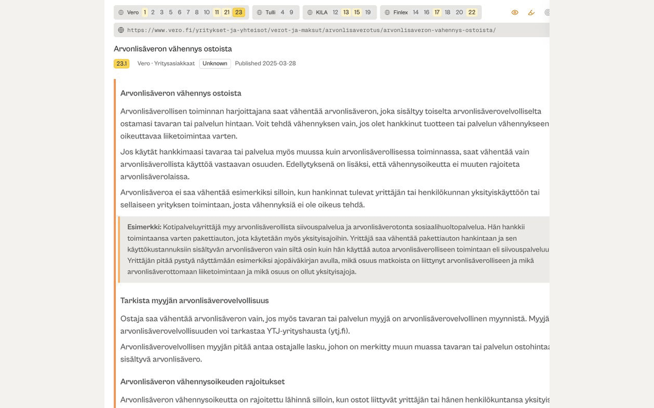Open source 13 under KILA
654x408 pixels.
(x=346, y=12)
